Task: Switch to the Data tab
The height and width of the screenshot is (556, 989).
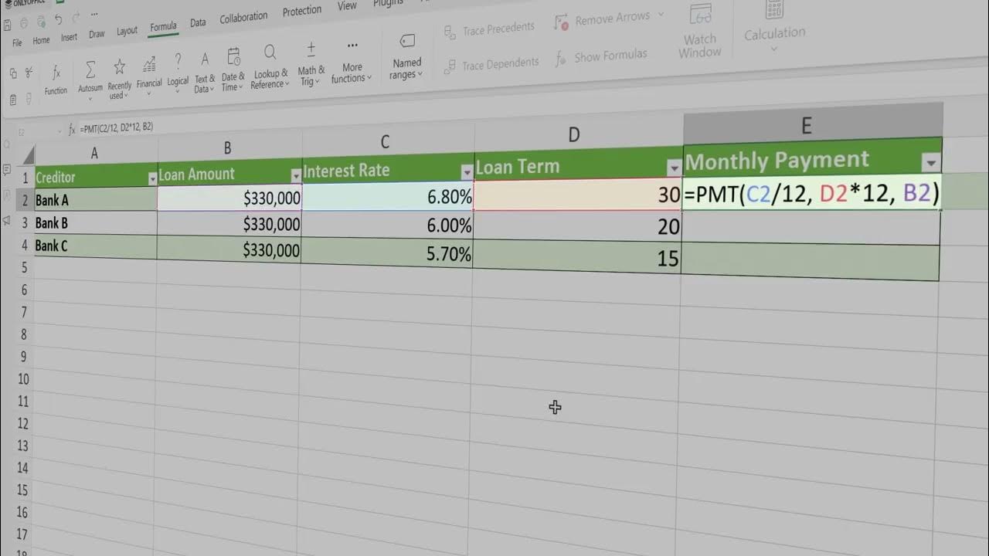Action: click(198, 22)
